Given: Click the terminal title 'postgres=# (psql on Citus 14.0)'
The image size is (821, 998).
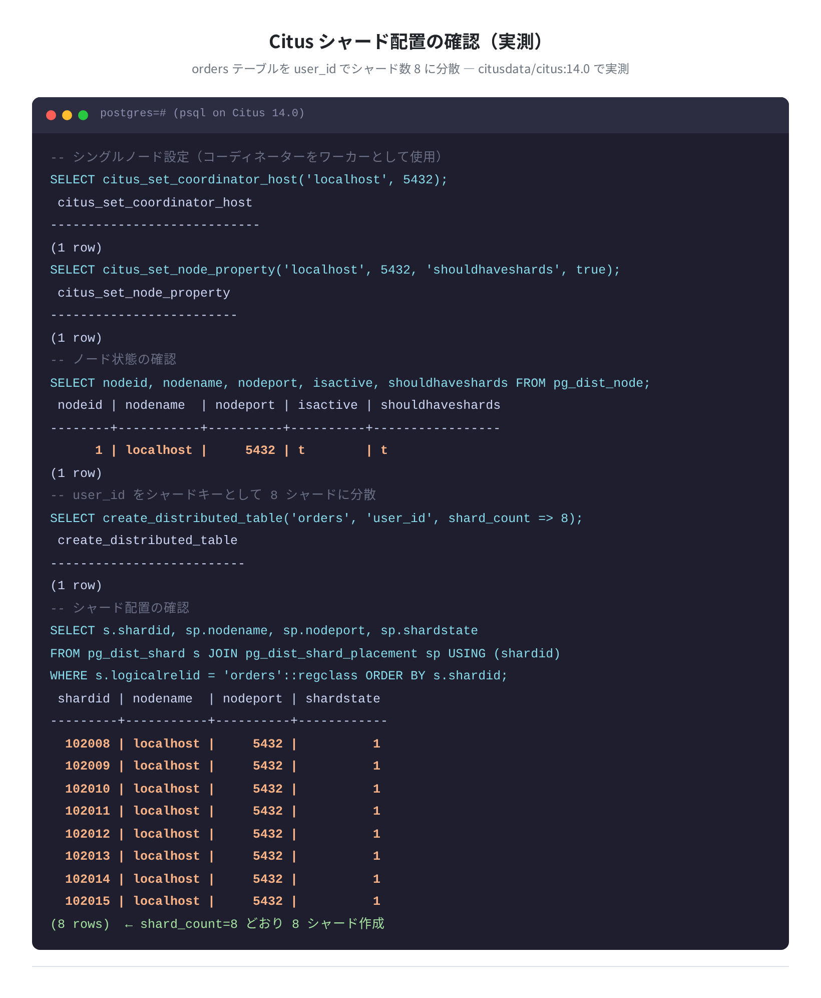Looking at the screenshot, I should 202,113.
